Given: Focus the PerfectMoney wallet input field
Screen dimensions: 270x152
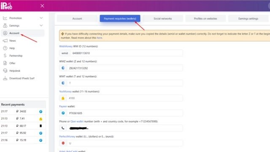Looking at the screenshot, I should 125,143.
